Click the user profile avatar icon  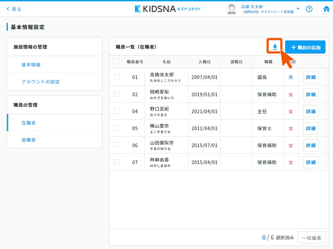[232, 9]
